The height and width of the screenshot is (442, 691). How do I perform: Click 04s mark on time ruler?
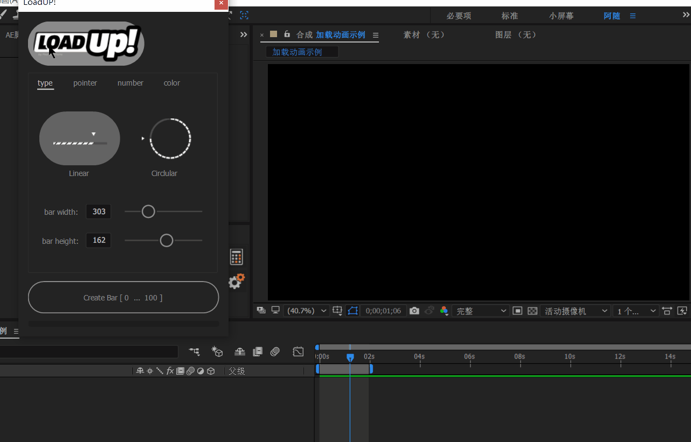tap(419, 357)
